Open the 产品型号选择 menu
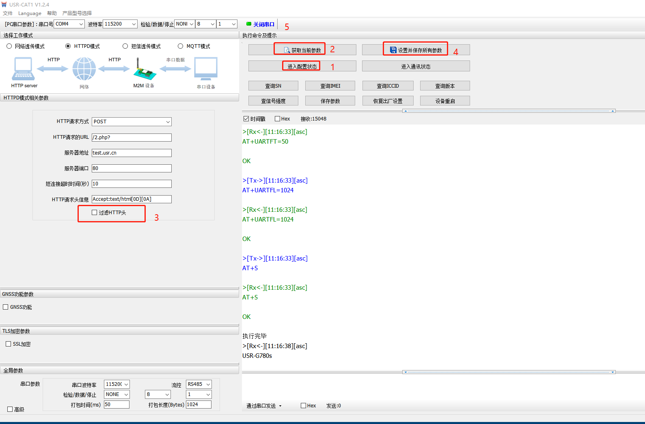The image size is (645, 424). (x=77, y=13)
